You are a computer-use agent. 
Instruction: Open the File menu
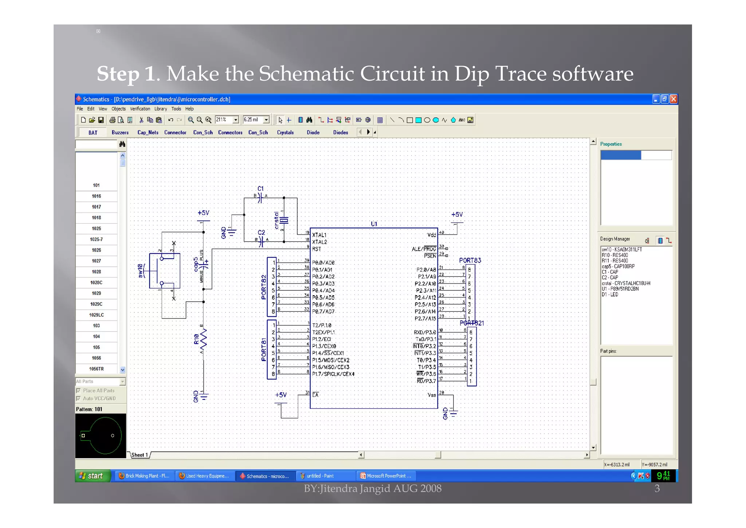point(80,109)
